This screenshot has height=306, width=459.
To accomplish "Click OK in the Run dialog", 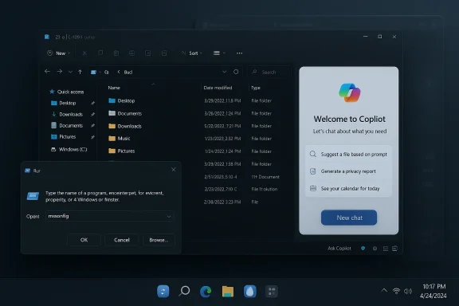I will click(84, 240).
